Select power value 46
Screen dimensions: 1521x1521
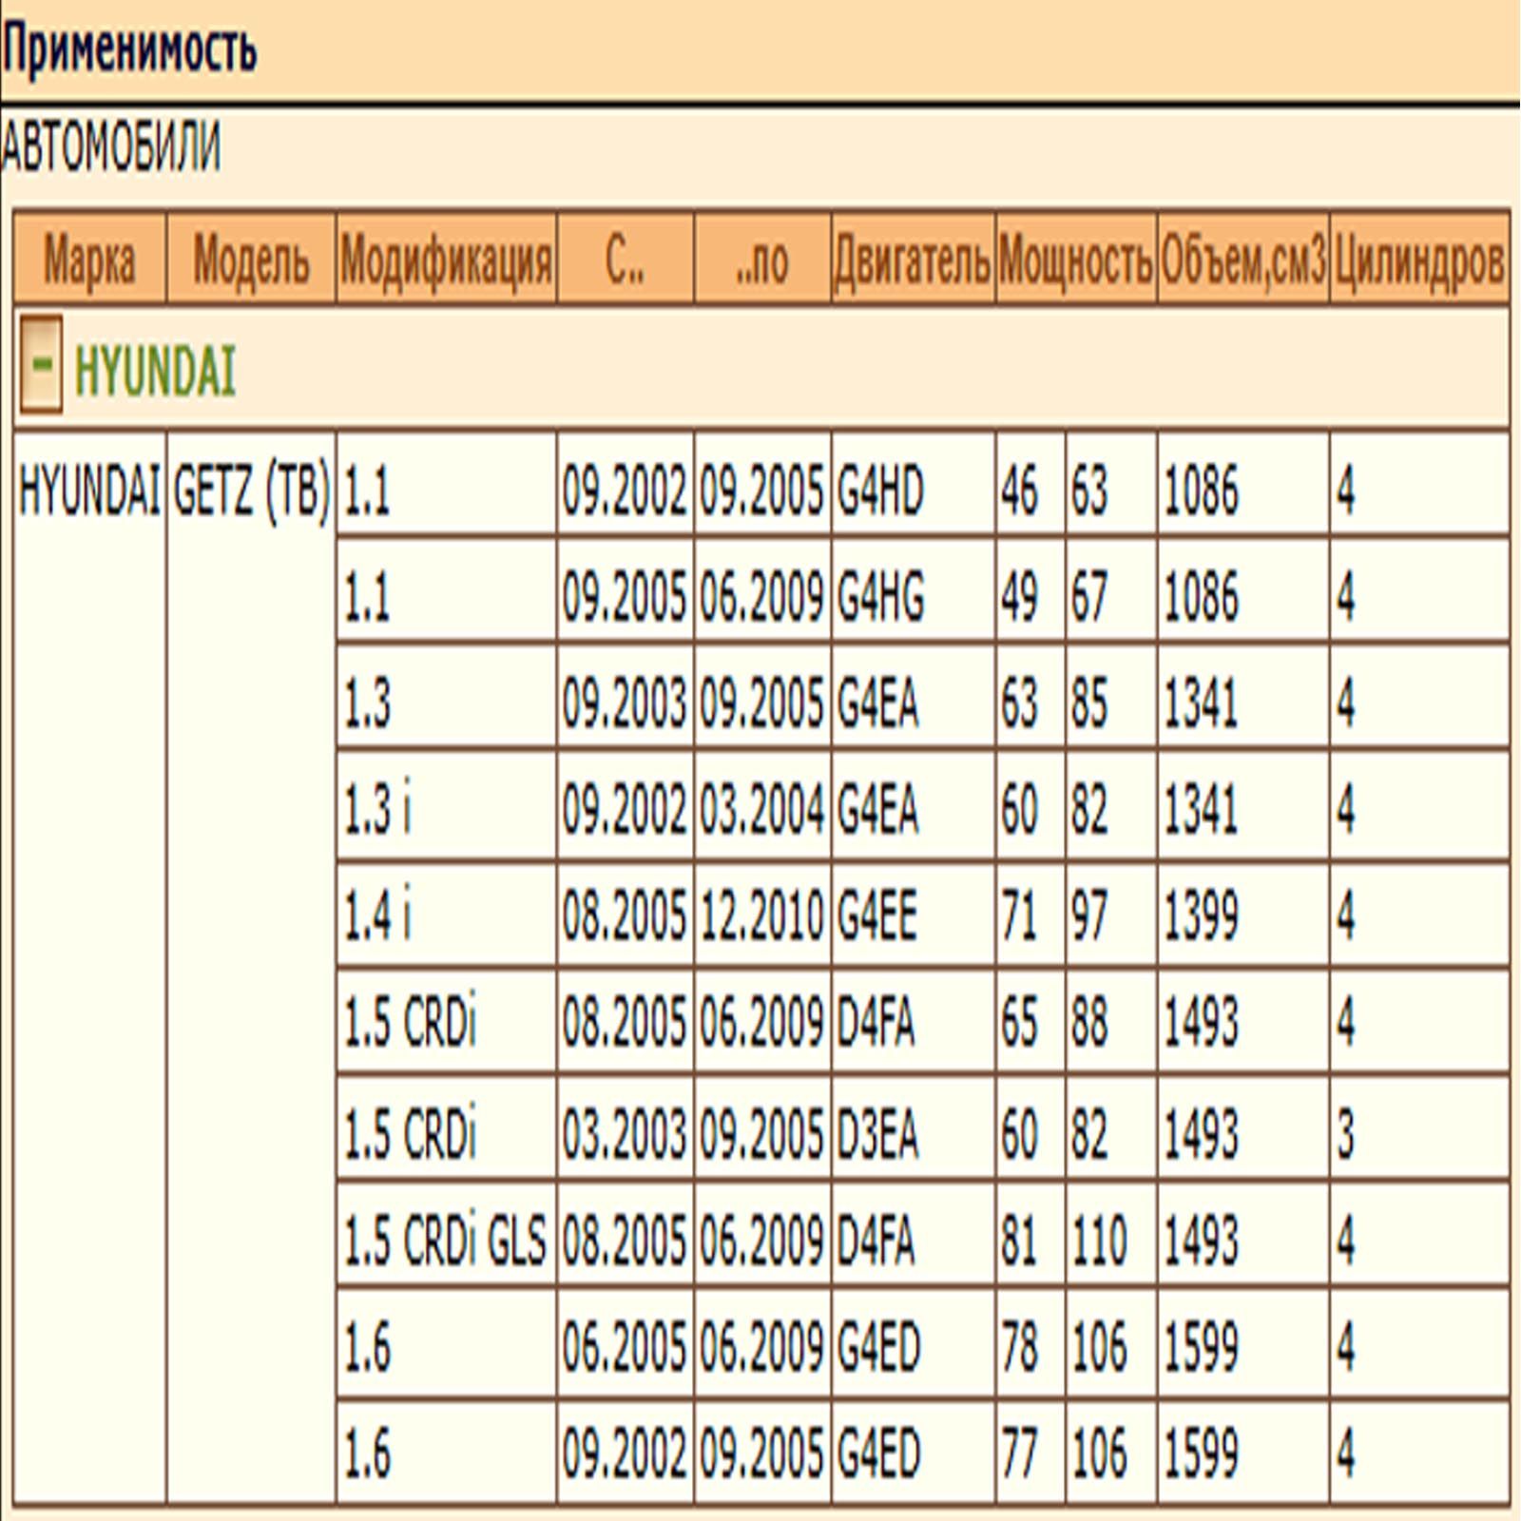pyautogui.click(x=1030, y=483)
